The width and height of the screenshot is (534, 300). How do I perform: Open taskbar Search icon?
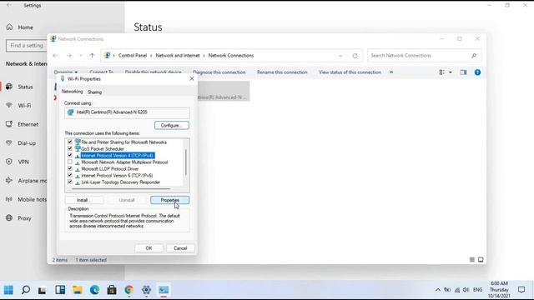[26, 290]
